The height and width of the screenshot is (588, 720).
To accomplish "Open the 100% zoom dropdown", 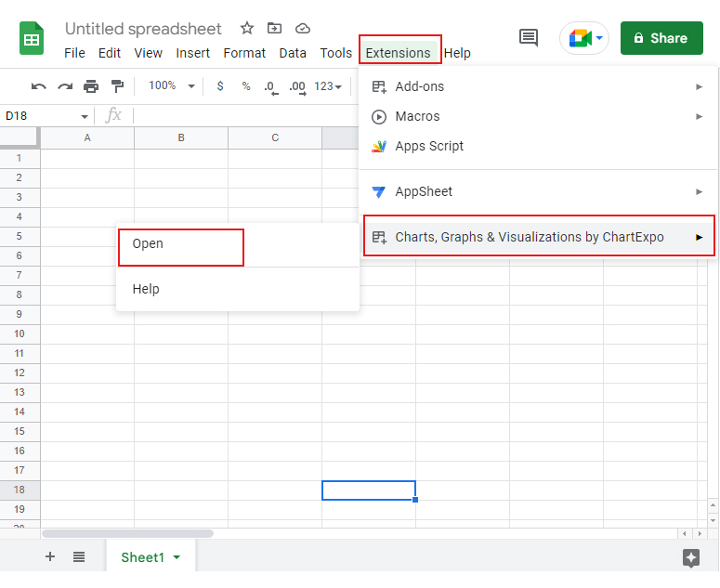I will point(172,85).
